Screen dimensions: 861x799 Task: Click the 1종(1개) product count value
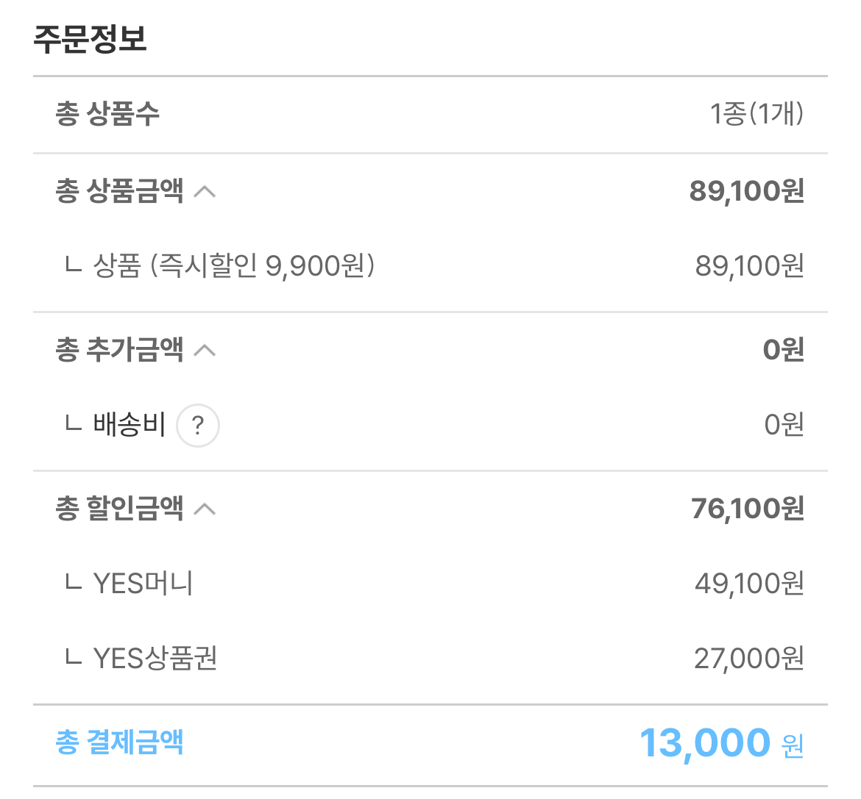click(757, 114)
